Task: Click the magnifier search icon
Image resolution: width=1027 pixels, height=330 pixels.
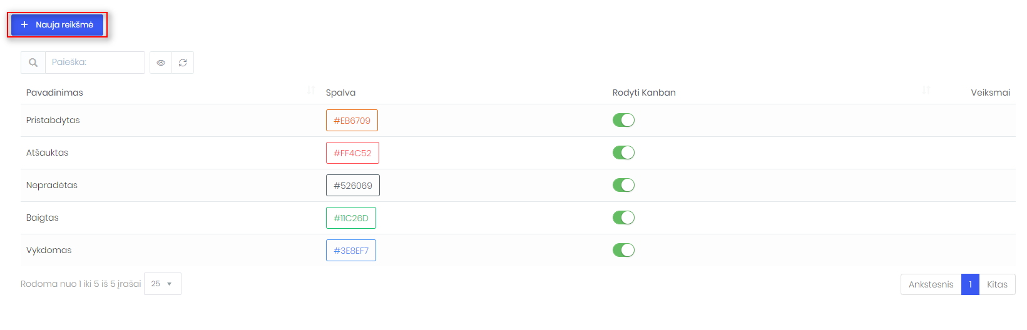Action: pos(33,62)
